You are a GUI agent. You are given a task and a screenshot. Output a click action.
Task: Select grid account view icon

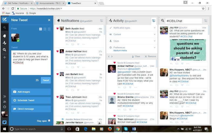(45, 29)
